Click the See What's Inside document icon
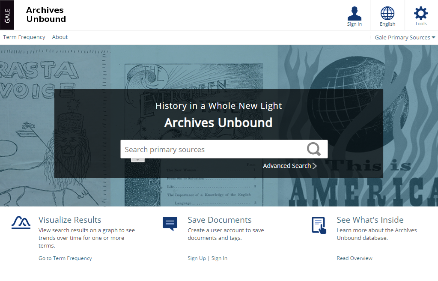438x281 pixels. (319, 225)
